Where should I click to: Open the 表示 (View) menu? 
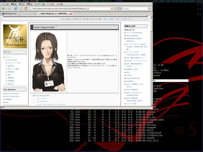tap(22, 4)
